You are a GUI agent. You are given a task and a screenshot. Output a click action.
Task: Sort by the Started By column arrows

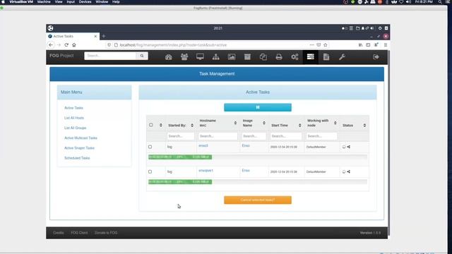(192, 126)
